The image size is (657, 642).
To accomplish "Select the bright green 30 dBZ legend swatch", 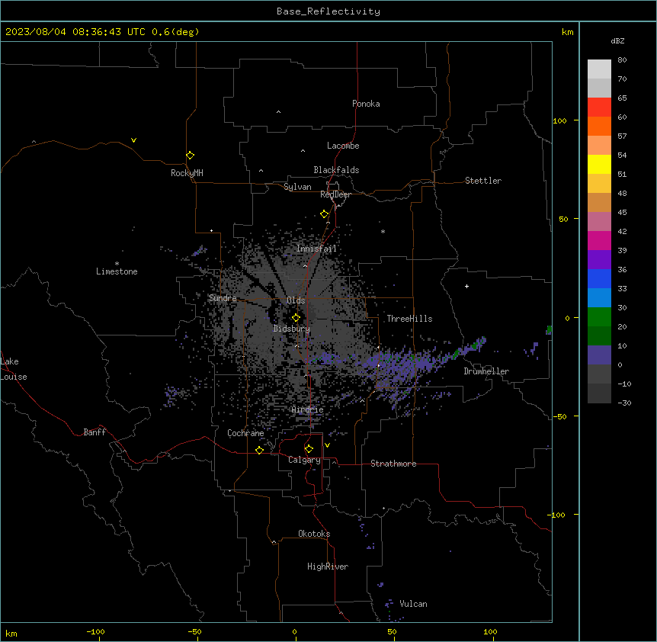I will pyautogui.click(x=599, y=317).
